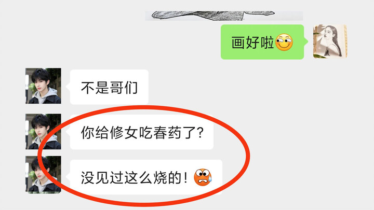Open the avatar beside 你给修女吃春药了
The image size is (374, 210).
click(44, 131)
